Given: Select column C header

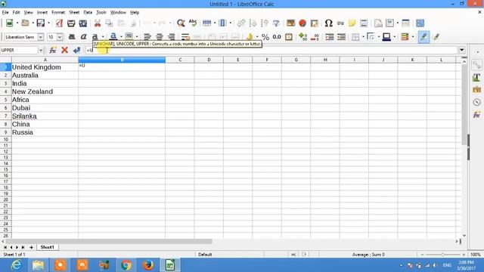Looking at the screenshot, I should pos(180,60).
